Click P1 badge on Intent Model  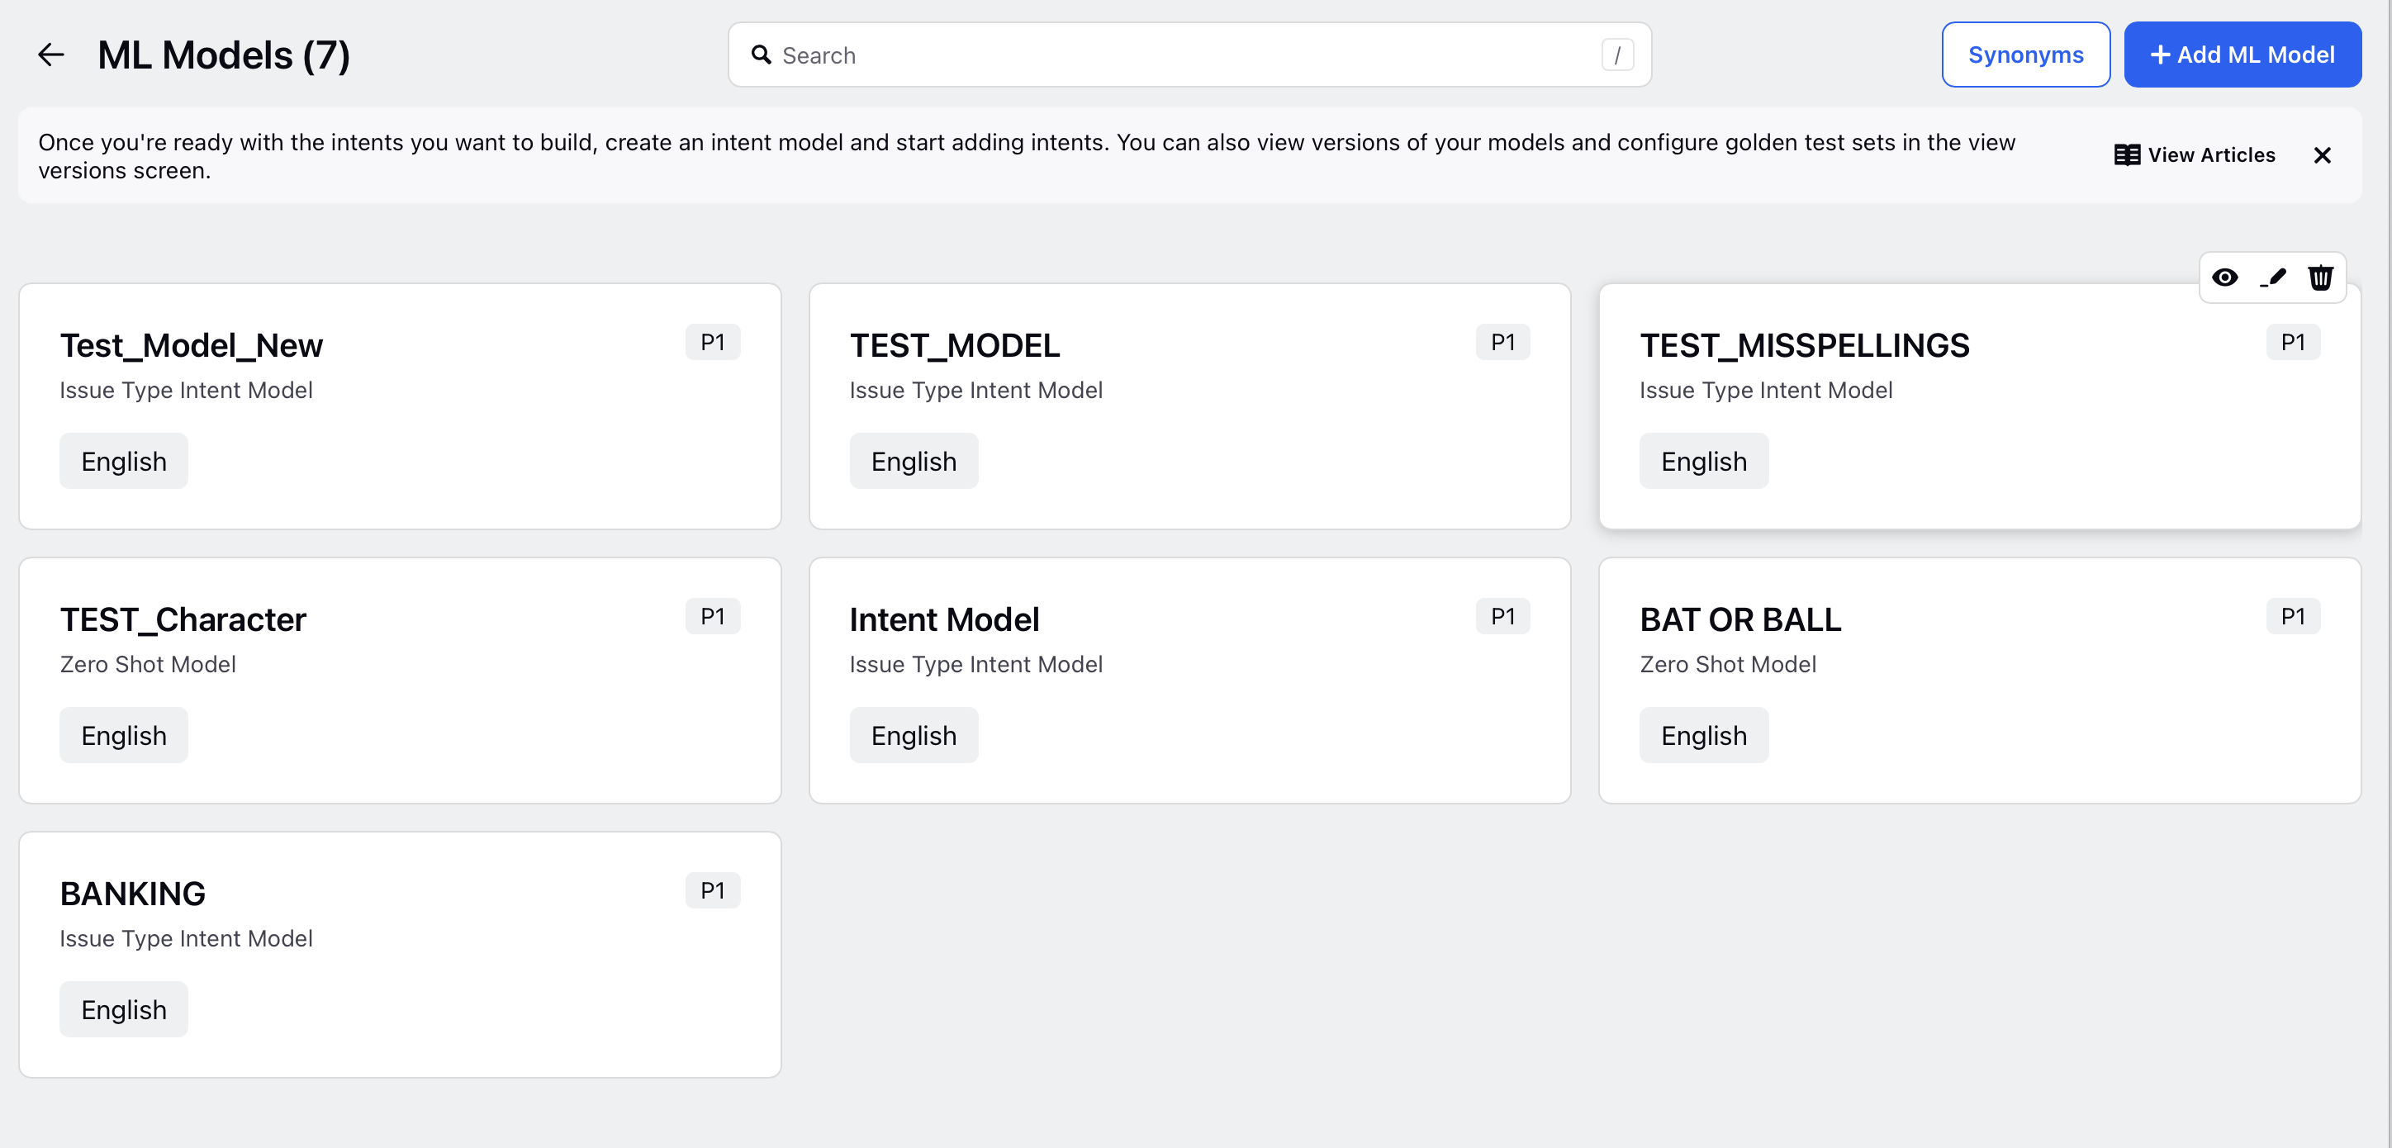pos(1502,616)
